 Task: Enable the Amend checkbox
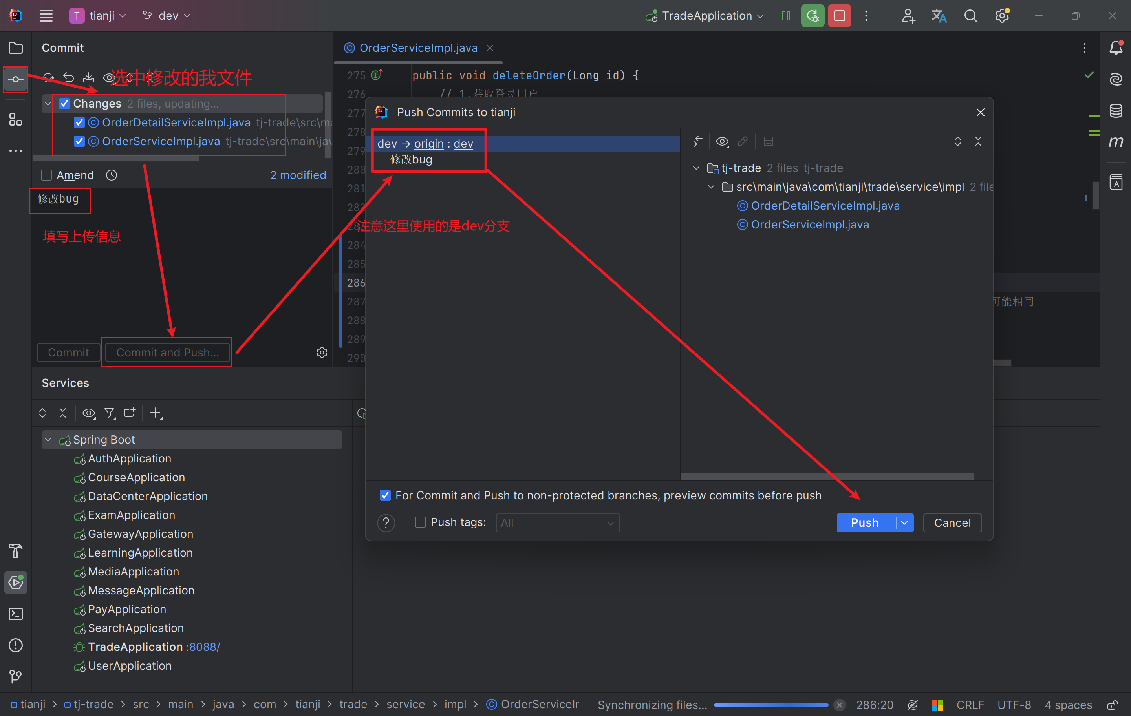coord(46,175)
